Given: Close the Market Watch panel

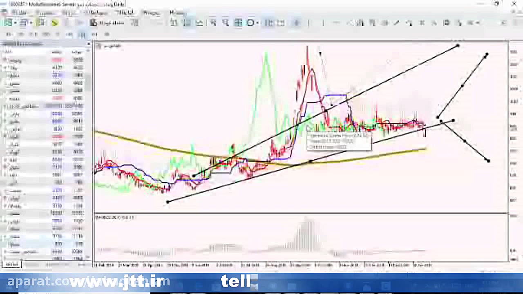Looking at the screenshot, I should (x=89, y=44).
